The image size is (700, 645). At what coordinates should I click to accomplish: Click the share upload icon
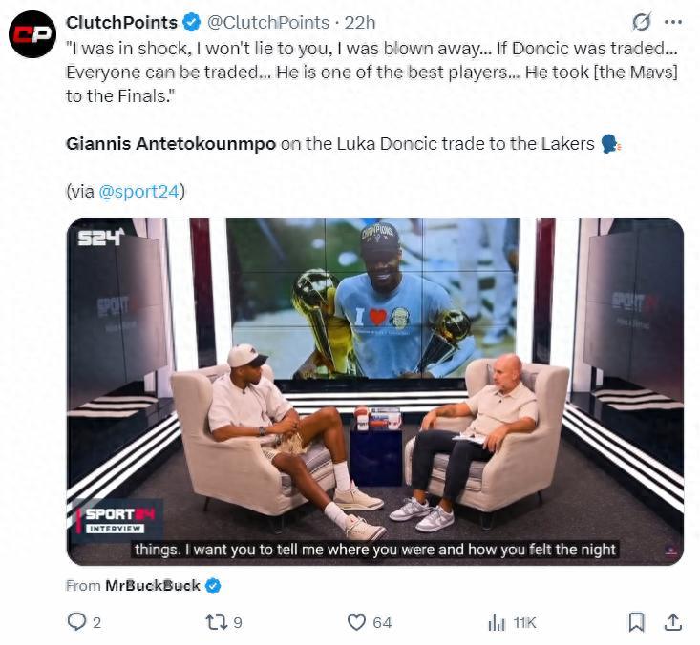point(672,622)
